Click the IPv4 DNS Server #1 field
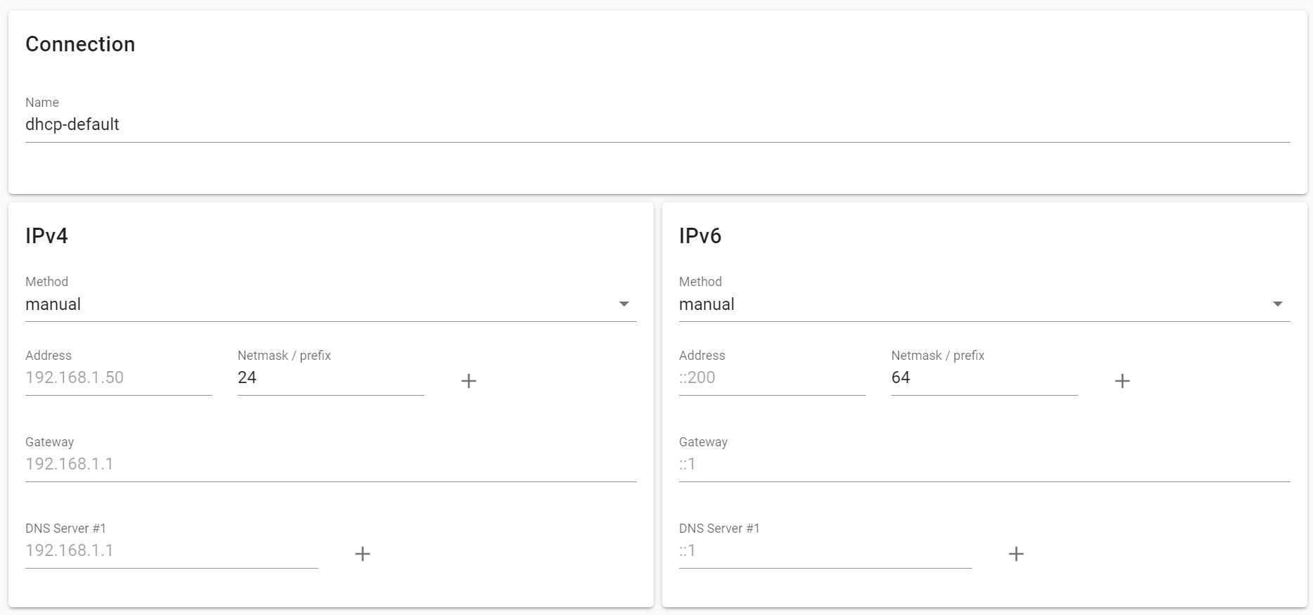 172,550
